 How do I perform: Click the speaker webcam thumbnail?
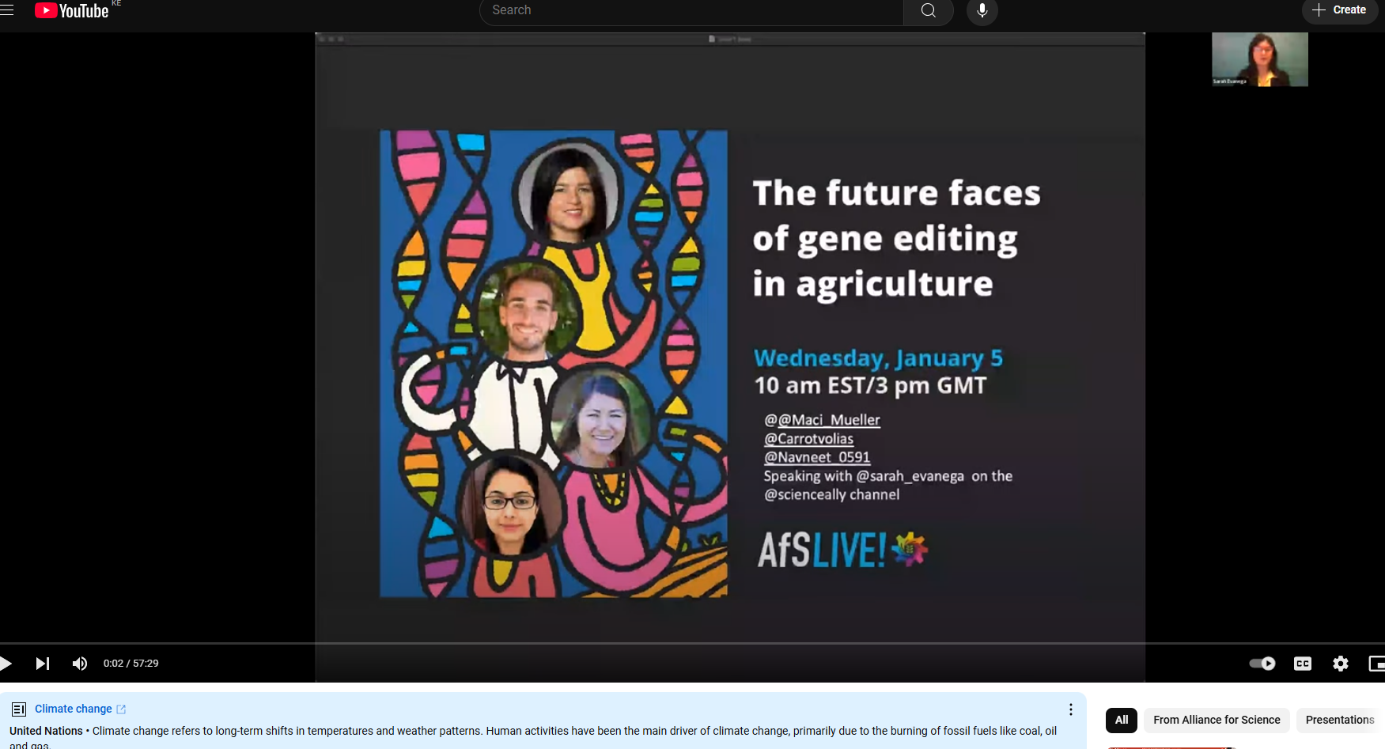[x=1260, y=59]
